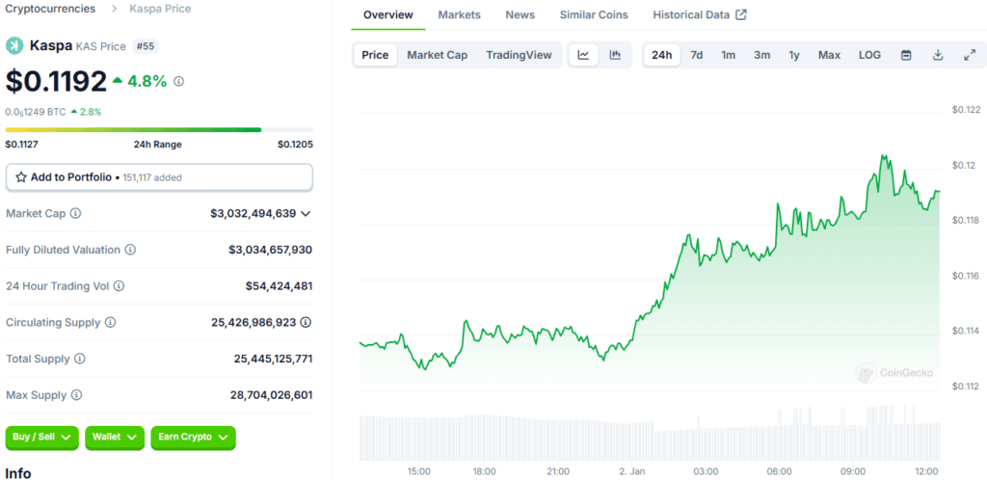Open the calendar date range icon
Viewport: 987px width, 480px height.
pyautogui.click(x=906, y=55)
